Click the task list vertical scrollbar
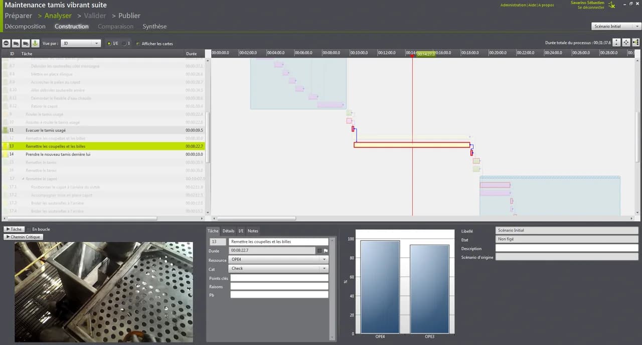642x345 pixels. [x=208, y=136]
